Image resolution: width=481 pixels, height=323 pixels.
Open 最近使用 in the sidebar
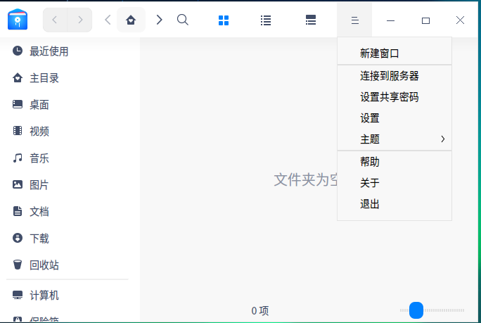pyautogui.click(x=49, y=51)
